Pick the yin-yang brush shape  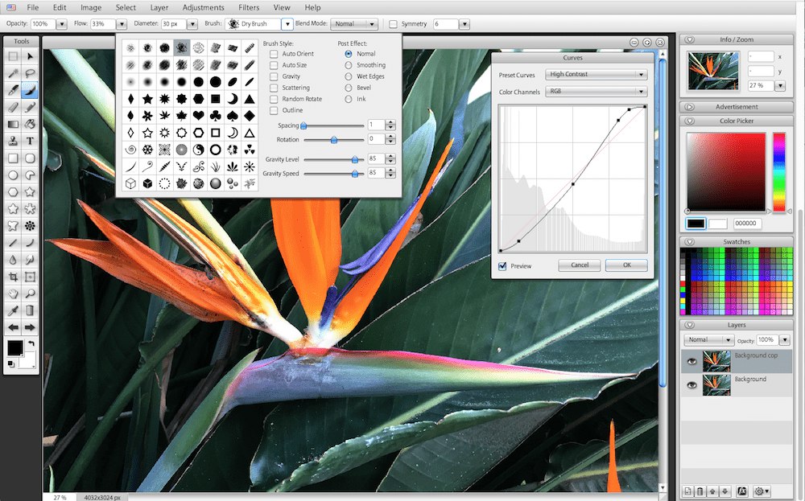point(199,150)
